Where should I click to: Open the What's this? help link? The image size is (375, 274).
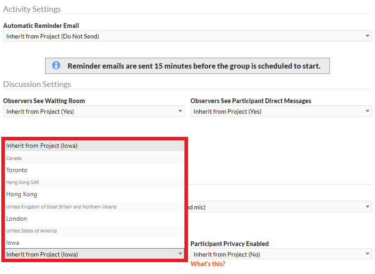(x=208, y=264)
